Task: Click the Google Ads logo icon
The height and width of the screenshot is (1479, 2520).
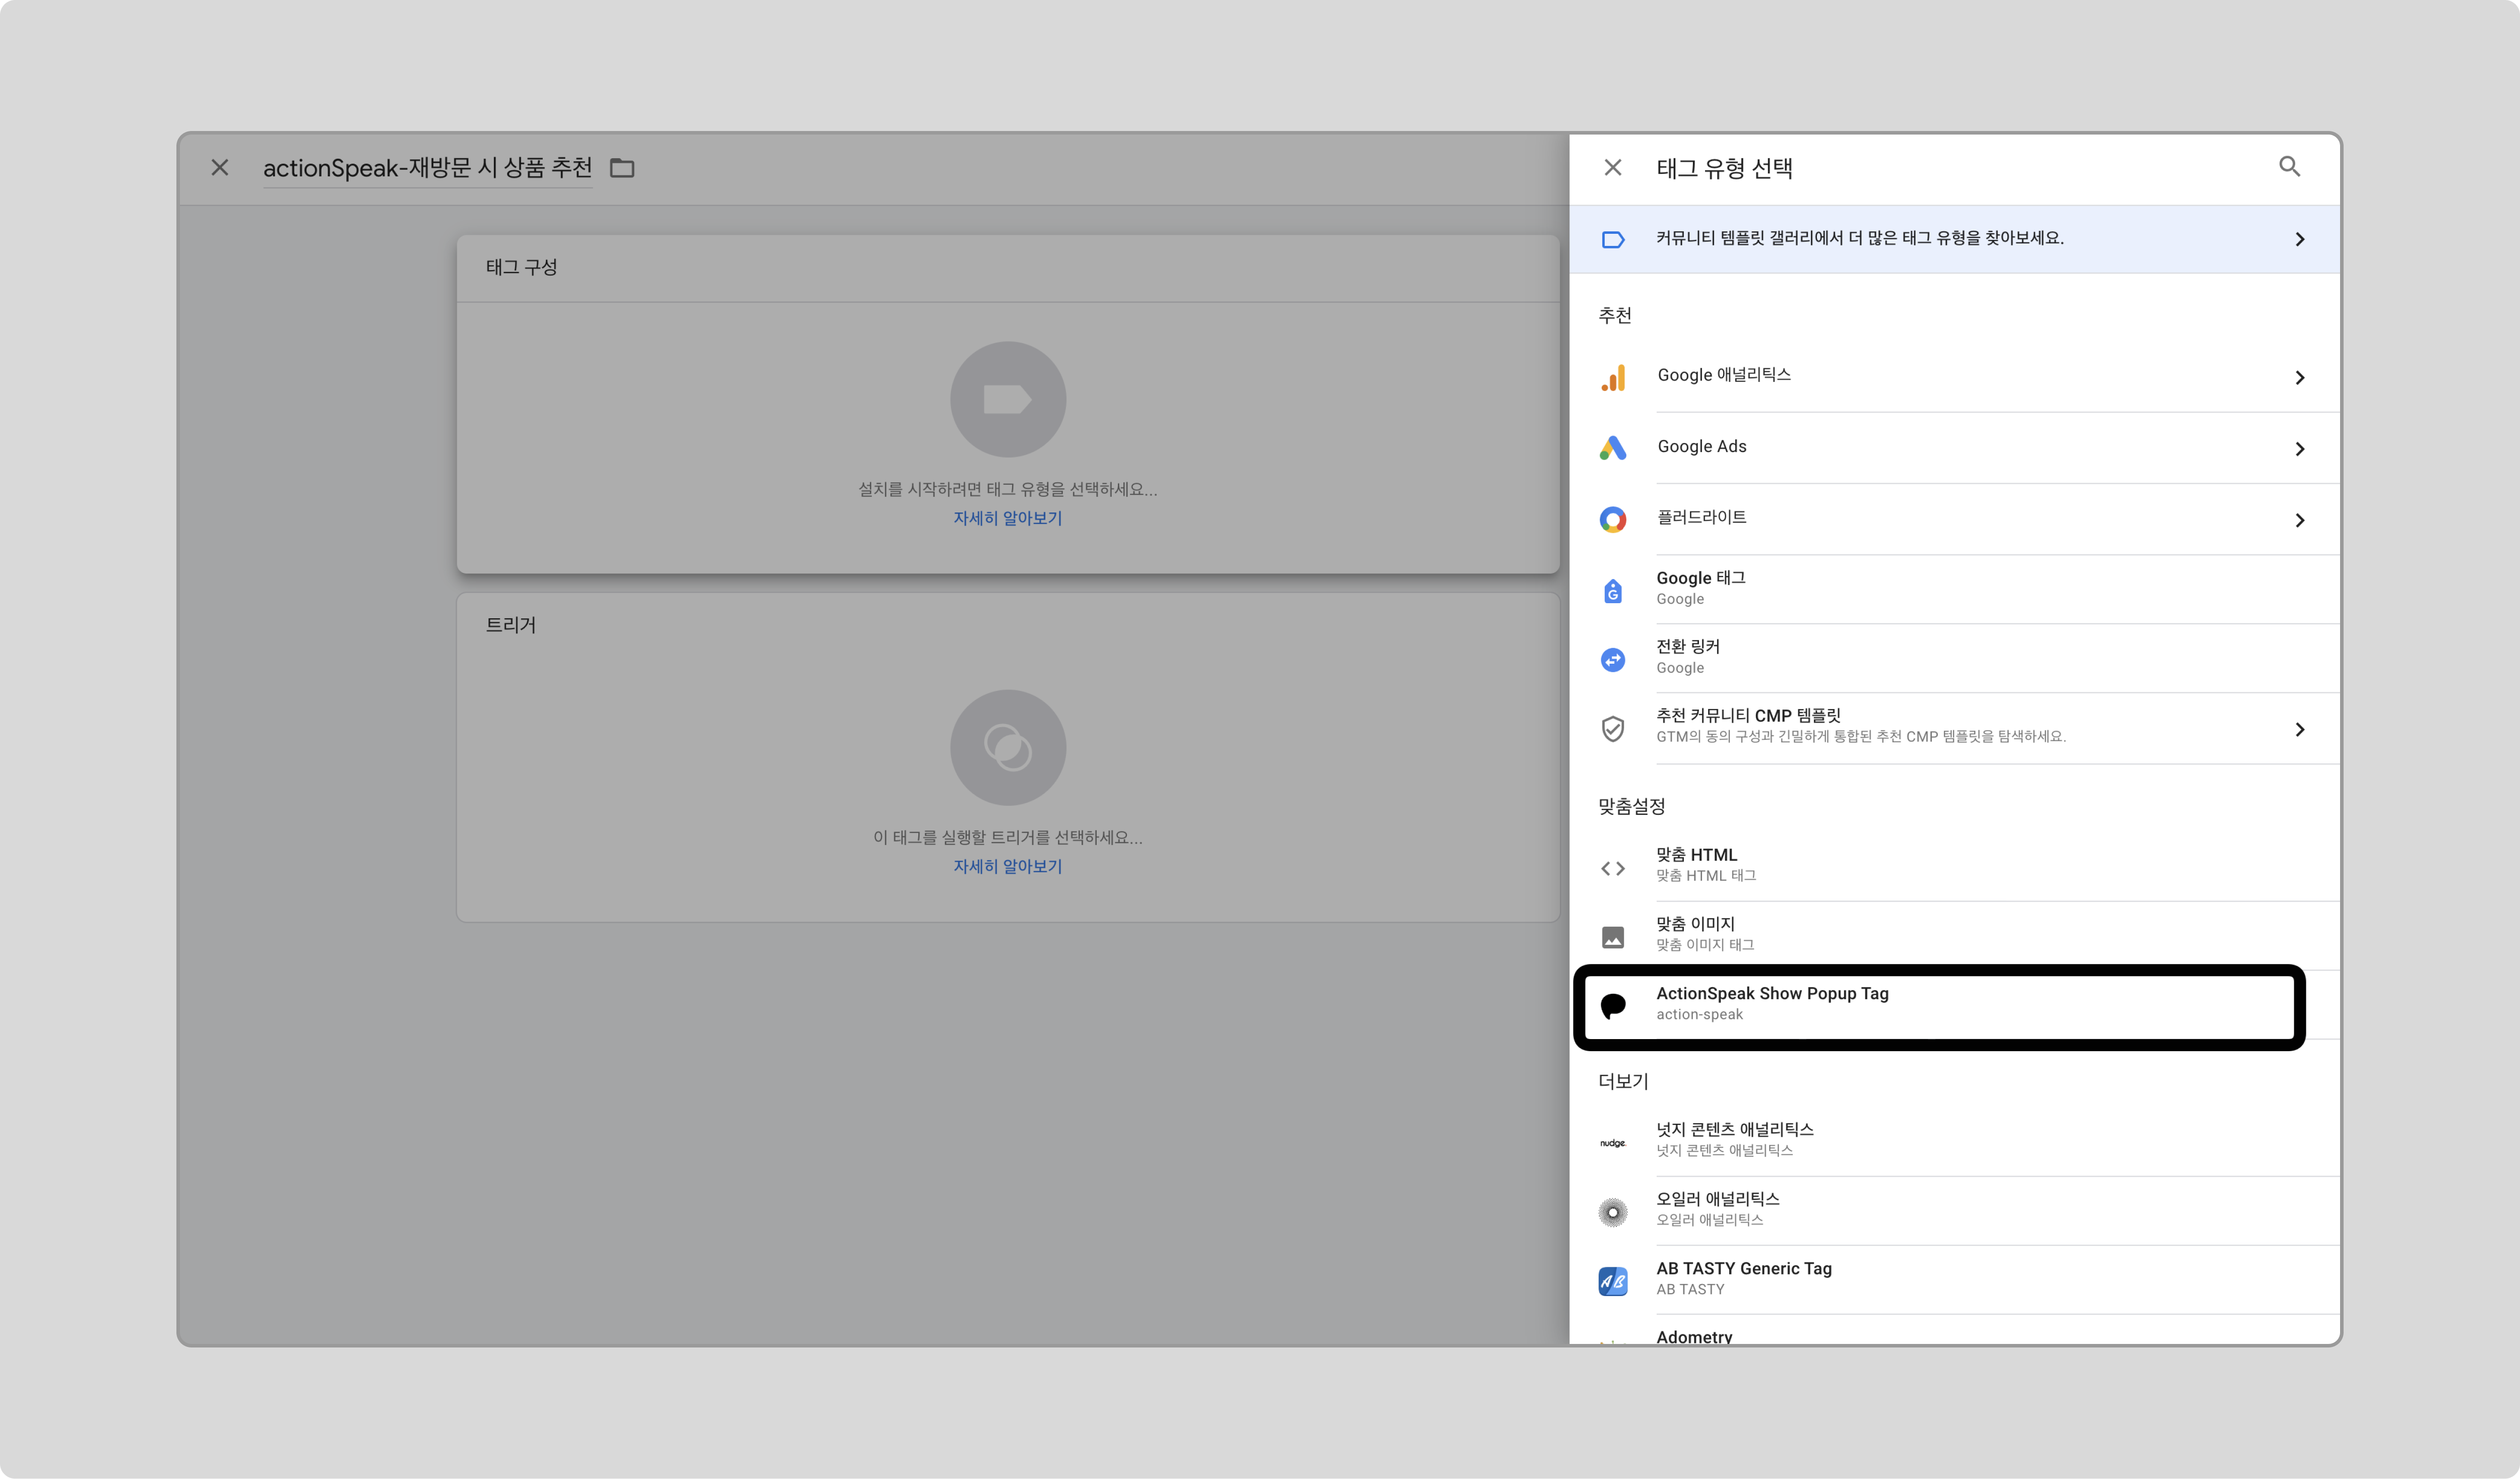Action: [x=1613, y=448]
